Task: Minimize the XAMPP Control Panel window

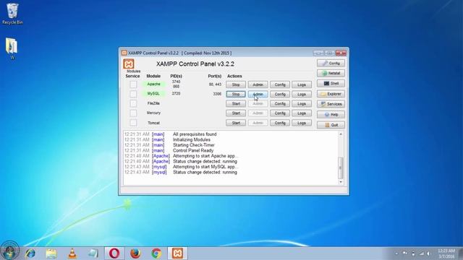Action: click(318, 53)
